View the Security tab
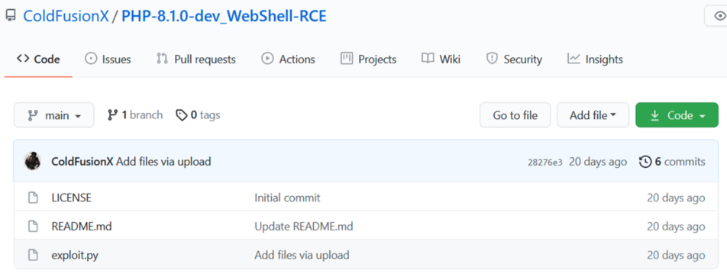Viewport: 727px width, 277px height. pos(514,60)
